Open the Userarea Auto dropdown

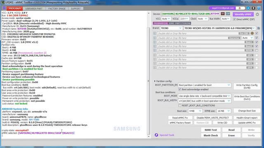pos(247,38)
